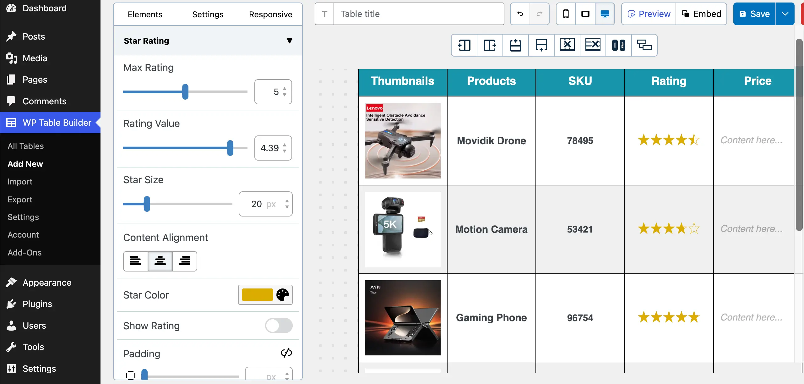Click the Padding link values icon
Image resolution: width=804 pixels, height=384 pixels.
pos(286,353)
